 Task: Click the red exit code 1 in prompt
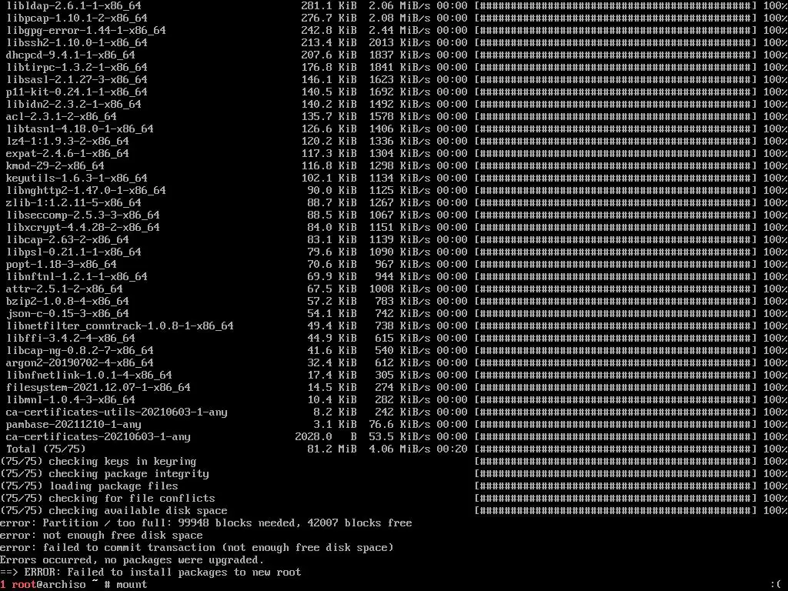3,585
